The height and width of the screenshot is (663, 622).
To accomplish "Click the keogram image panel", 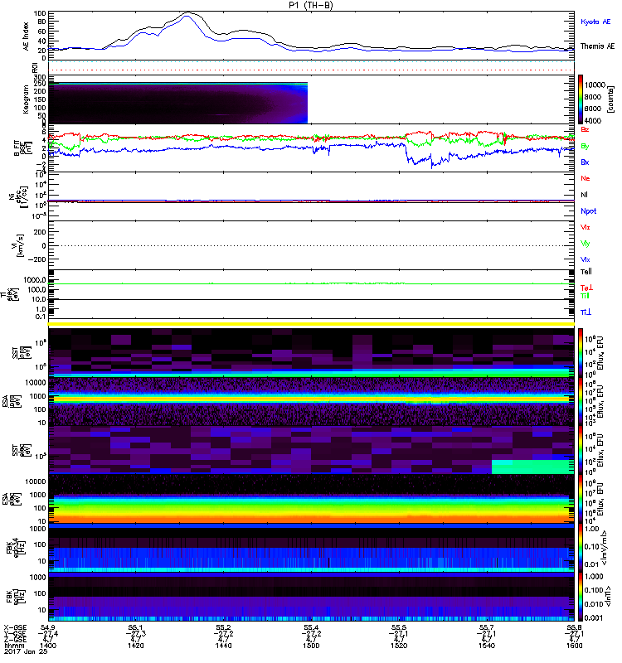I will click(177, 103).
